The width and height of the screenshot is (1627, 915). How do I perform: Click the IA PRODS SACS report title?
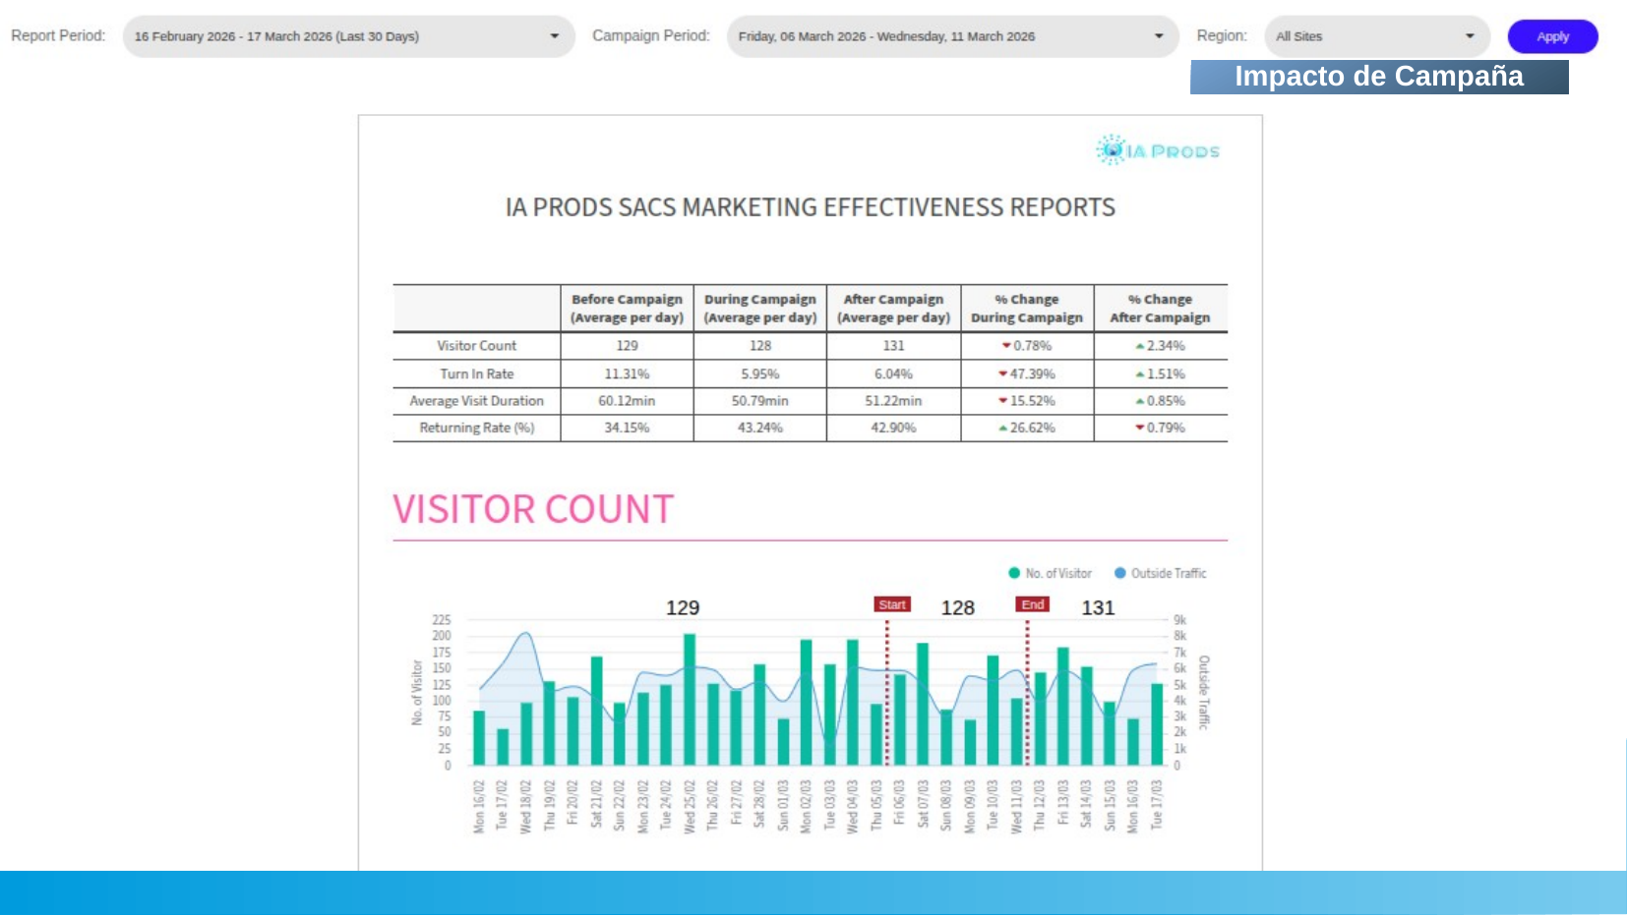pos(811,207)
